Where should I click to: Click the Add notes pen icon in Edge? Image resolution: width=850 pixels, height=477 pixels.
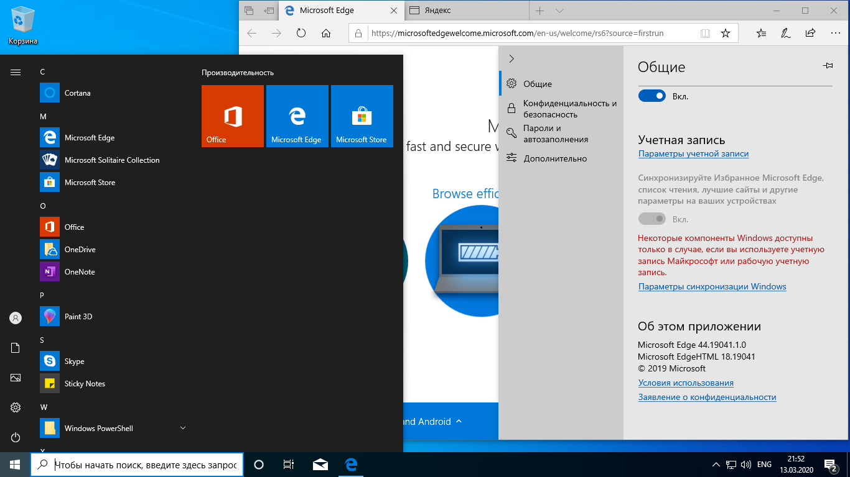[x=786, y=33]
